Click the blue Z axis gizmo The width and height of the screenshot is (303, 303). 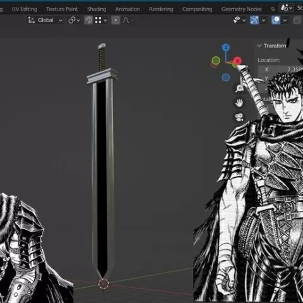(226, 47)
